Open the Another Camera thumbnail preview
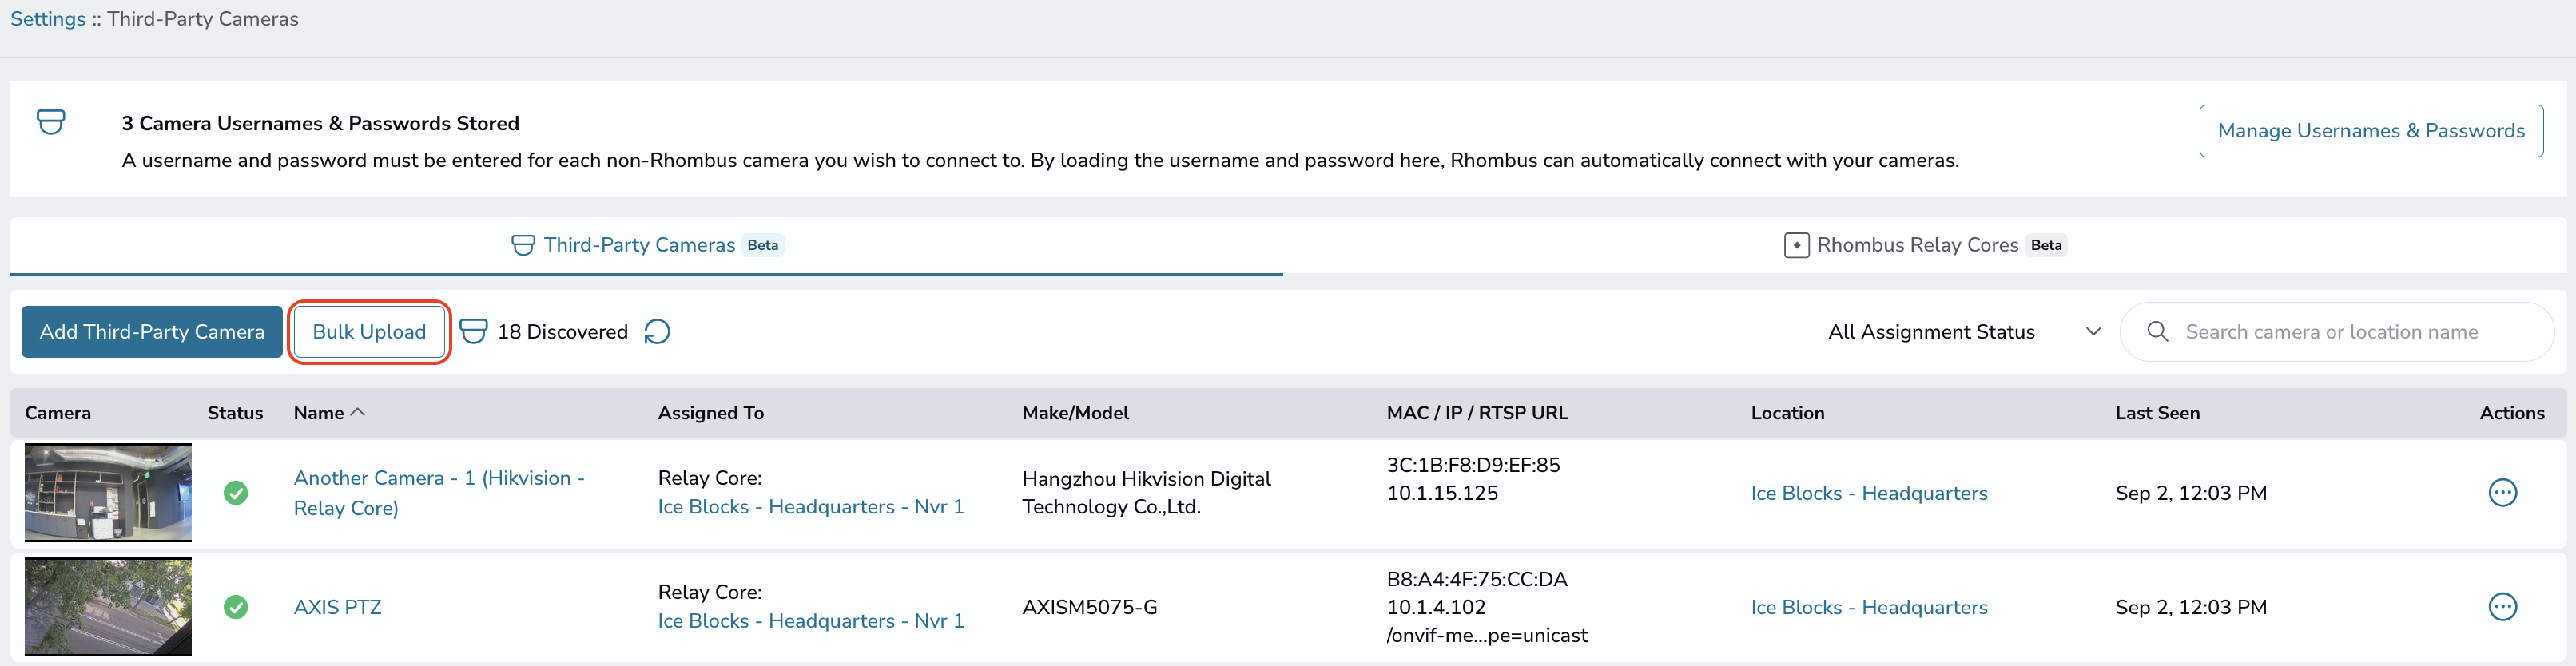The height and width of the screenshot is (666, 2576). click(x=108, y=493)
